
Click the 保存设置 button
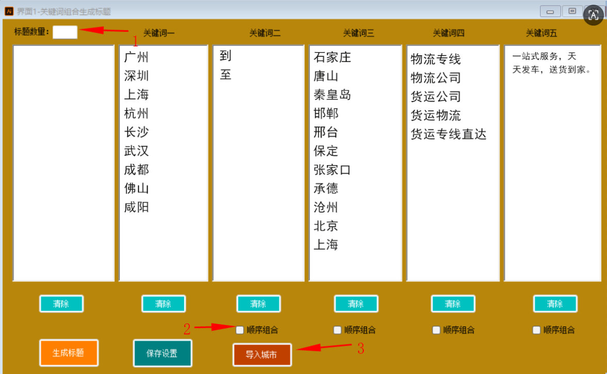click(162, 353)
